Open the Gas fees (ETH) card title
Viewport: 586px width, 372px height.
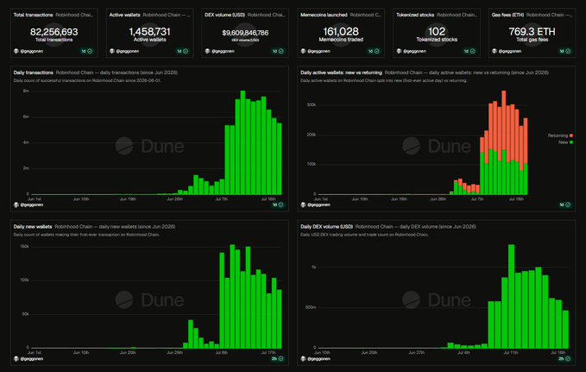507,15
